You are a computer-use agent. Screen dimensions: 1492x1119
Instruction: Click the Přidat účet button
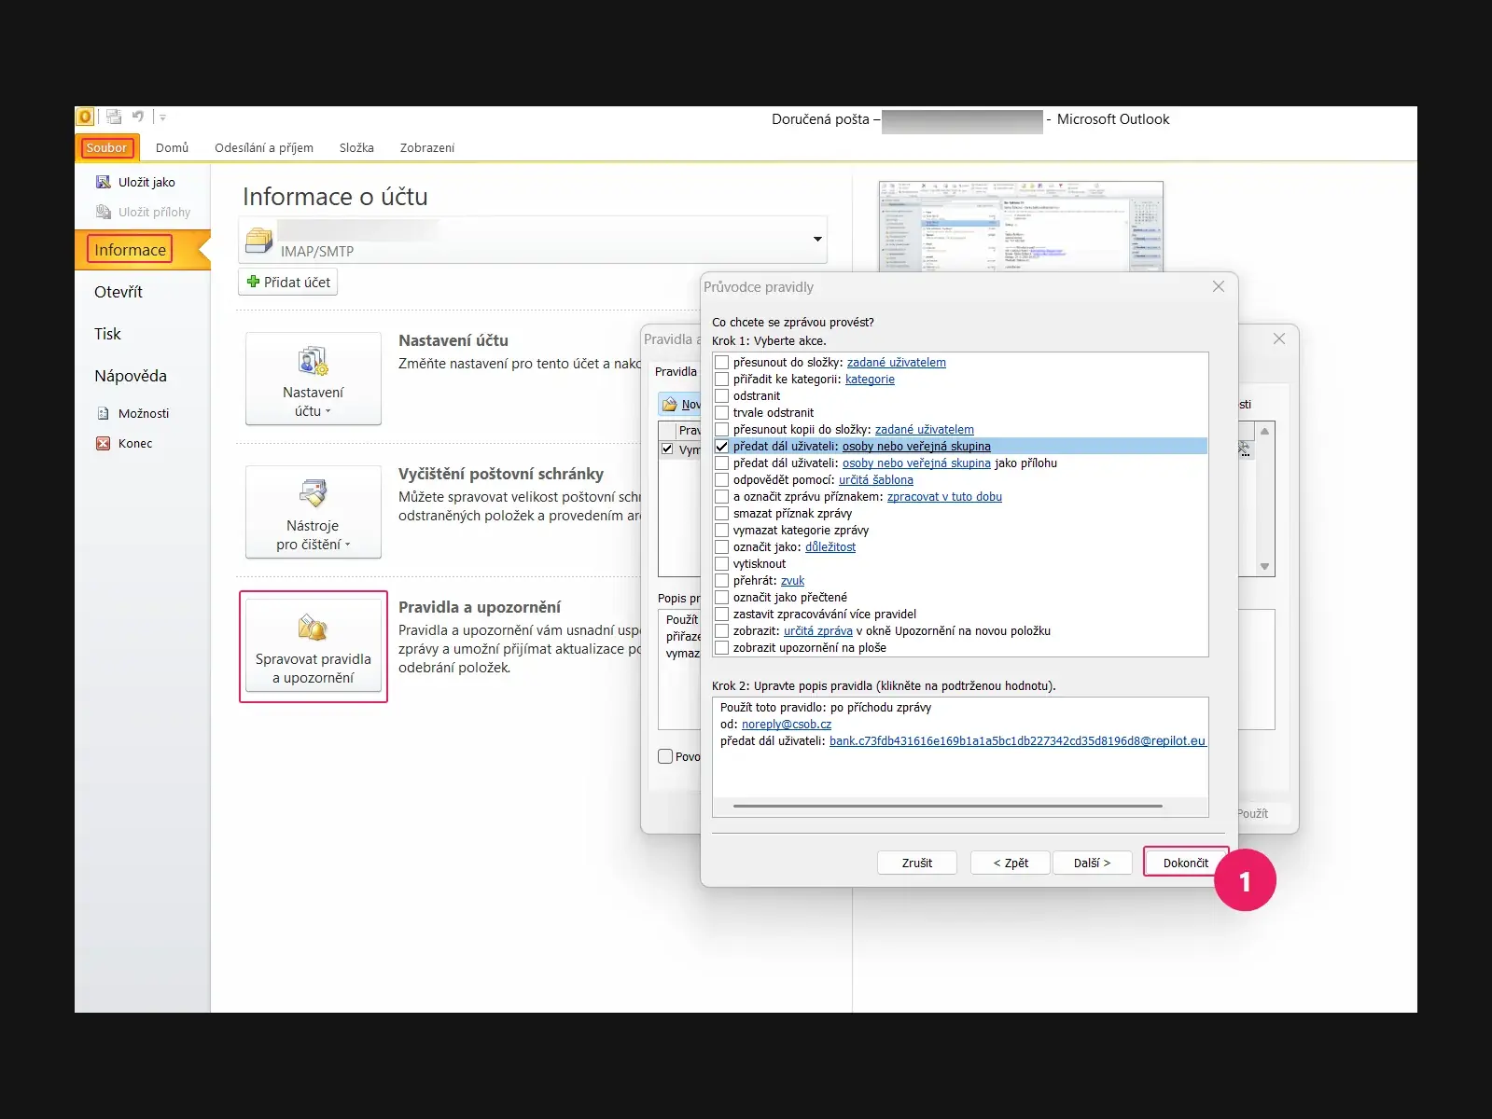pos(288,282)
